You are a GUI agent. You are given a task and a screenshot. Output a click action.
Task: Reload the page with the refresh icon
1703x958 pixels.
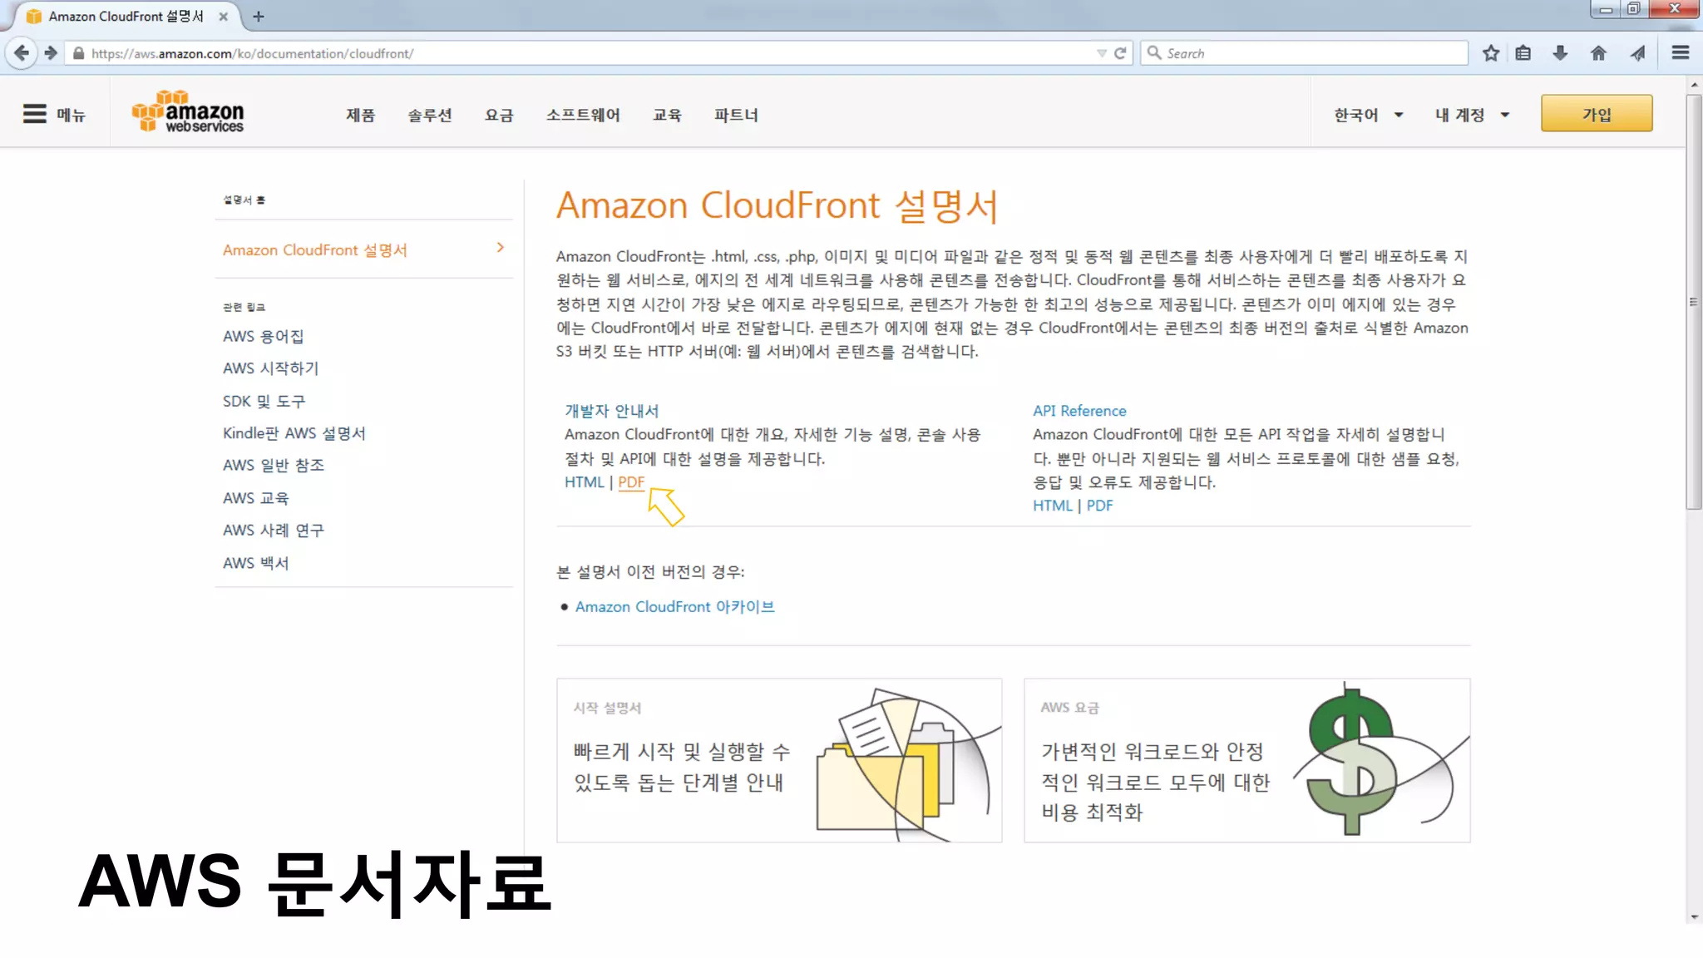point(1120,53)
